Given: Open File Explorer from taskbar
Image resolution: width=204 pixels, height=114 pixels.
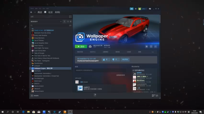Looking at the screenshot, I should point(28,112).
